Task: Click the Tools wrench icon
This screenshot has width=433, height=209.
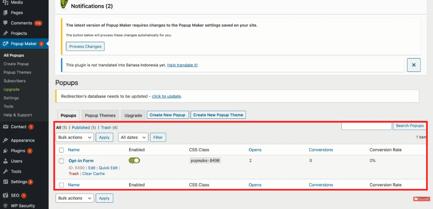Action: (5, 171)
